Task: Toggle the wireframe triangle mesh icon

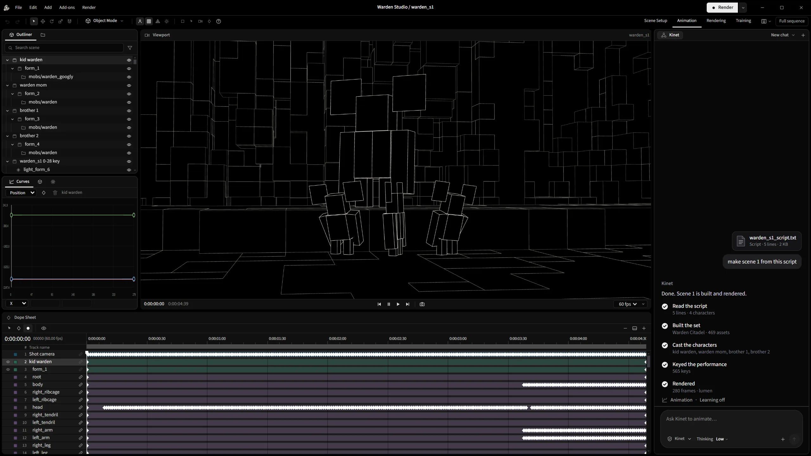Action: [158, 21]
